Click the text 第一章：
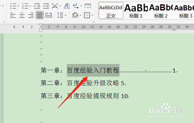Image resolution: width=194 pixels, height=123 pixels. (52, 70)
